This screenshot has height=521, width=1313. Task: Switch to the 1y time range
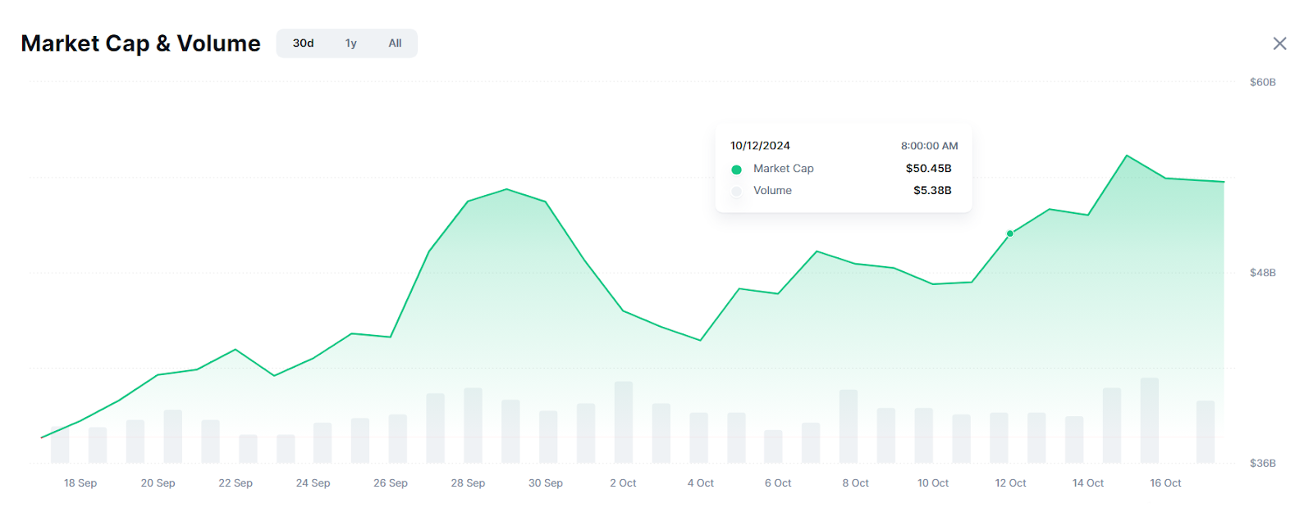[350, 43]
